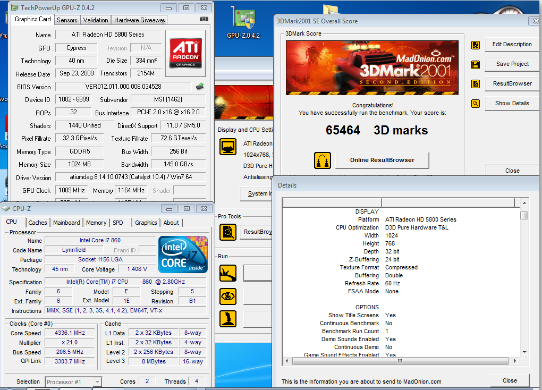Click the BIOS Version field in GPU-Z
The width and height of the screenshot is (542, 390).
tap(123, 87)
